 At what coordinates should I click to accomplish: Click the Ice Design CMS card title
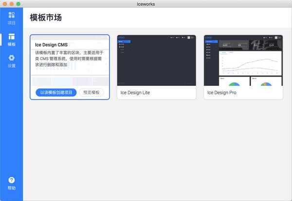point(51,45)
